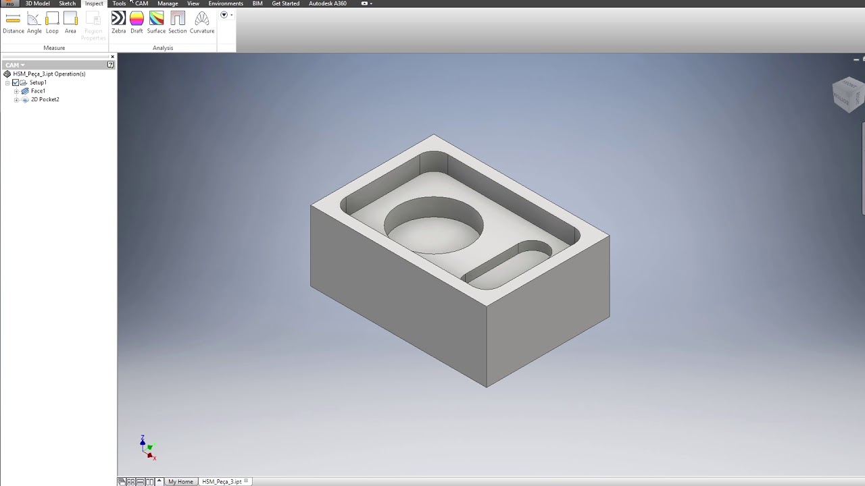Open the CAM browser help icon
Screen dimensions: 865x486
110,65
